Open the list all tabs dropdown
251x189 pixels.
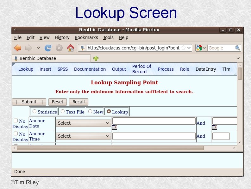238,58
